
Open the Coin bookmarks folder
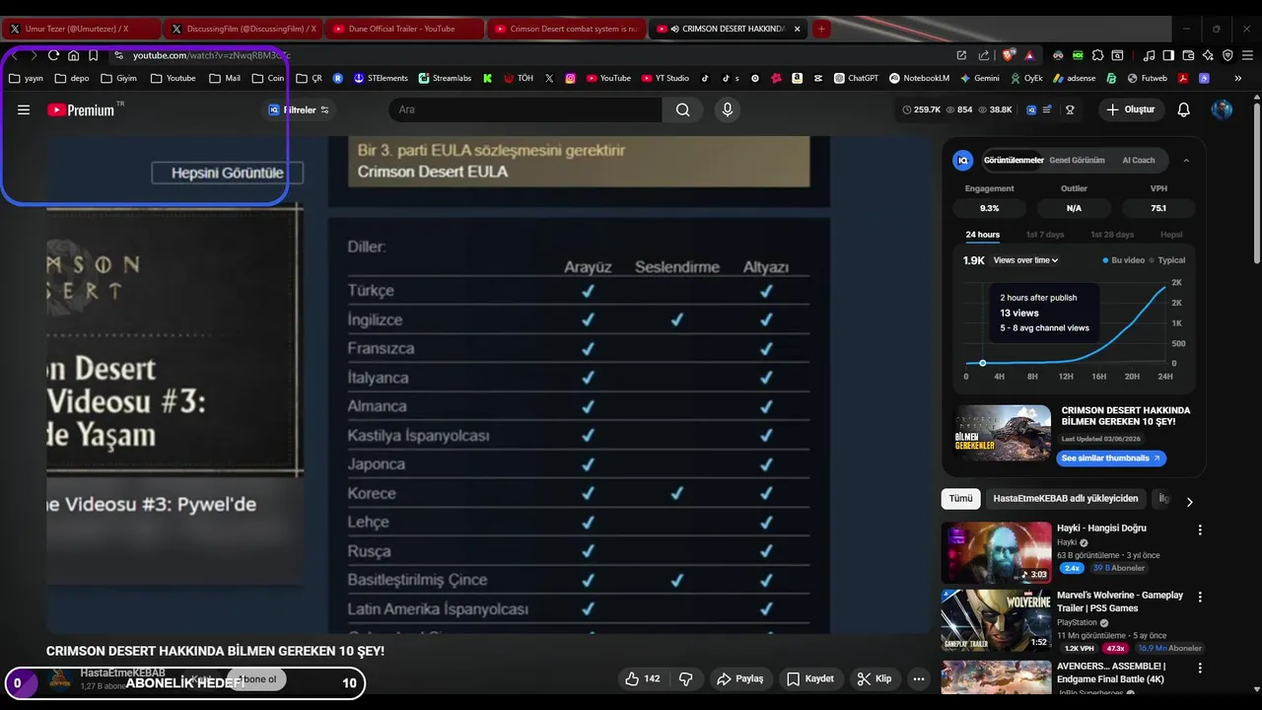268,78
